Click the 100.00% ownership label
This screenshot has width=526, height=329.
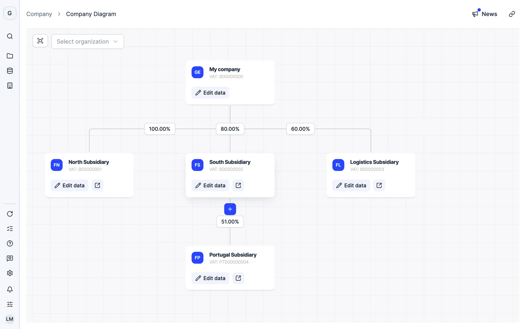[x=160, y=129]
